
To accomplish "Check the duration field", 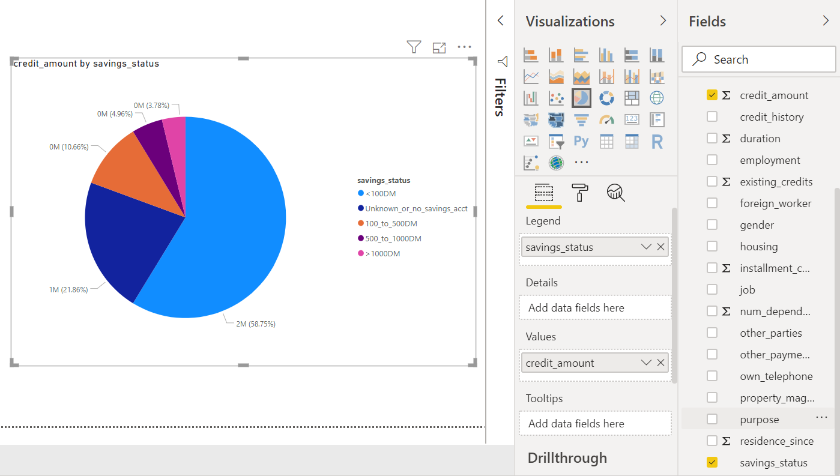I will pyautogui.click(x=712, y=138).
